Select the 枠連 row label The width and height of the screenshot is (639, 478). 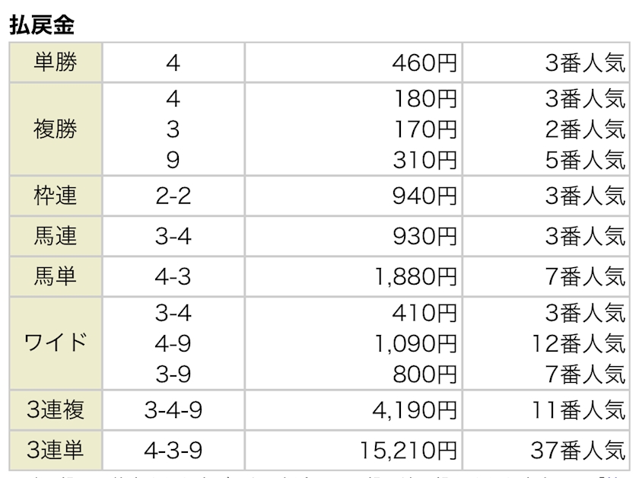[56, 196]
